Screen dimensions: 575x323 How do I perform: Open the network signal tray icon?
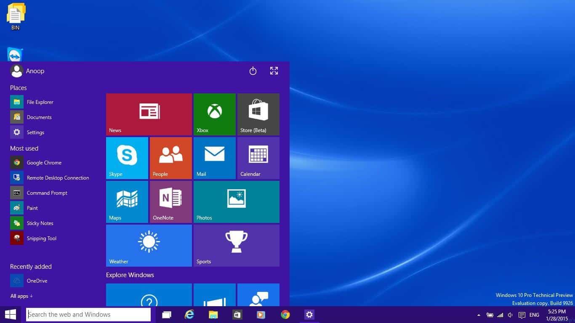500,315
